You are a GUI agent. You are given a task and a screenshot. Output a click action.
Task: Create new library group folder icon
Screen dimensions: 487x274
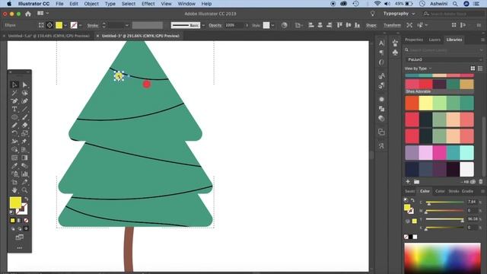pyautogui.click(x=416, y=182)
